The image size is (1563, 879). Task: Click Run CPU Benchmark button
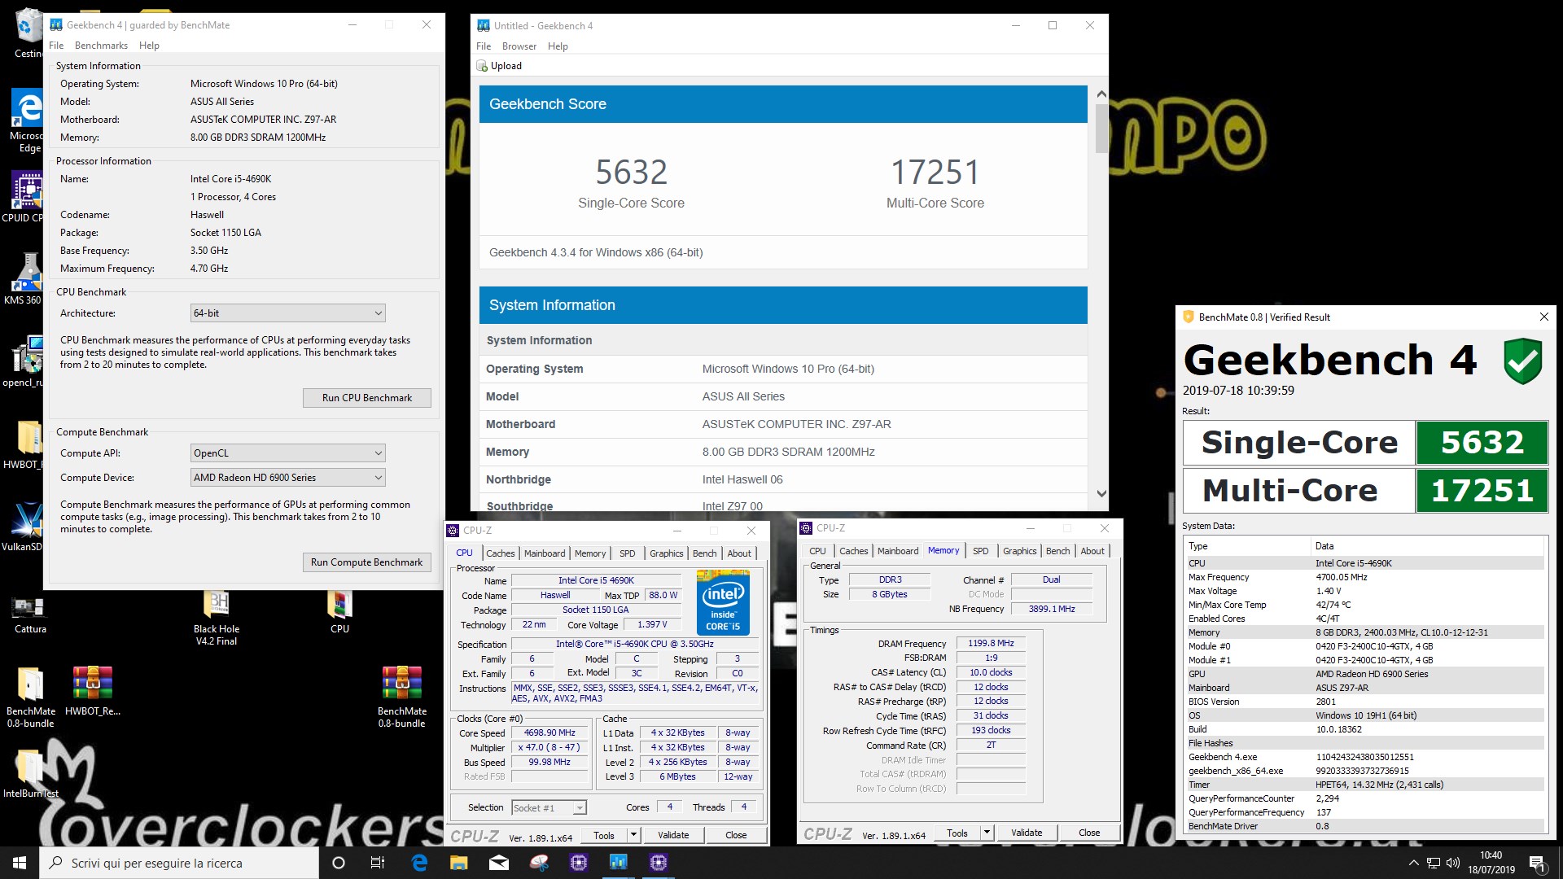point(367,398)
